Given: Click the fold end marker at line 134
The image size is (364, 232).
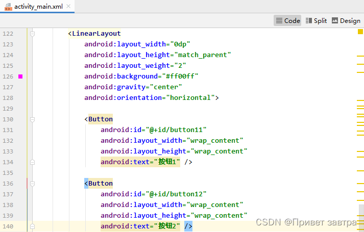Looking at the screenshot, I should coord(33,162).
